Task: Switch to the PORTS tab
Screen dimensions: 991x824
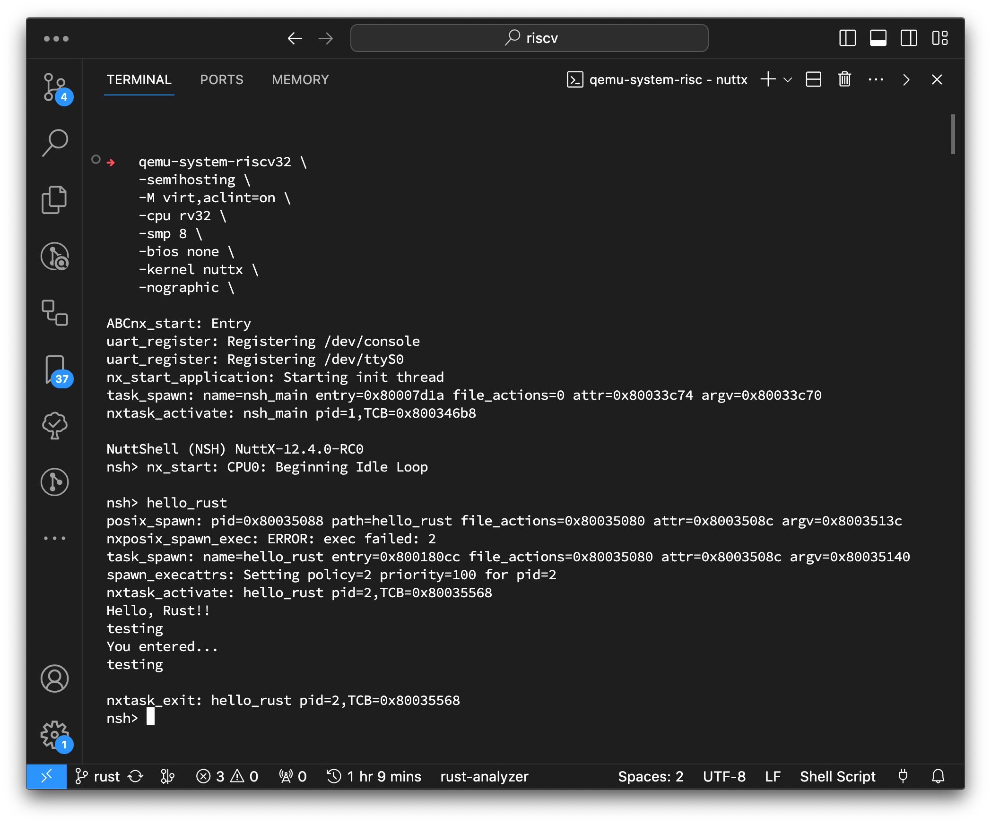Action: 222,79
